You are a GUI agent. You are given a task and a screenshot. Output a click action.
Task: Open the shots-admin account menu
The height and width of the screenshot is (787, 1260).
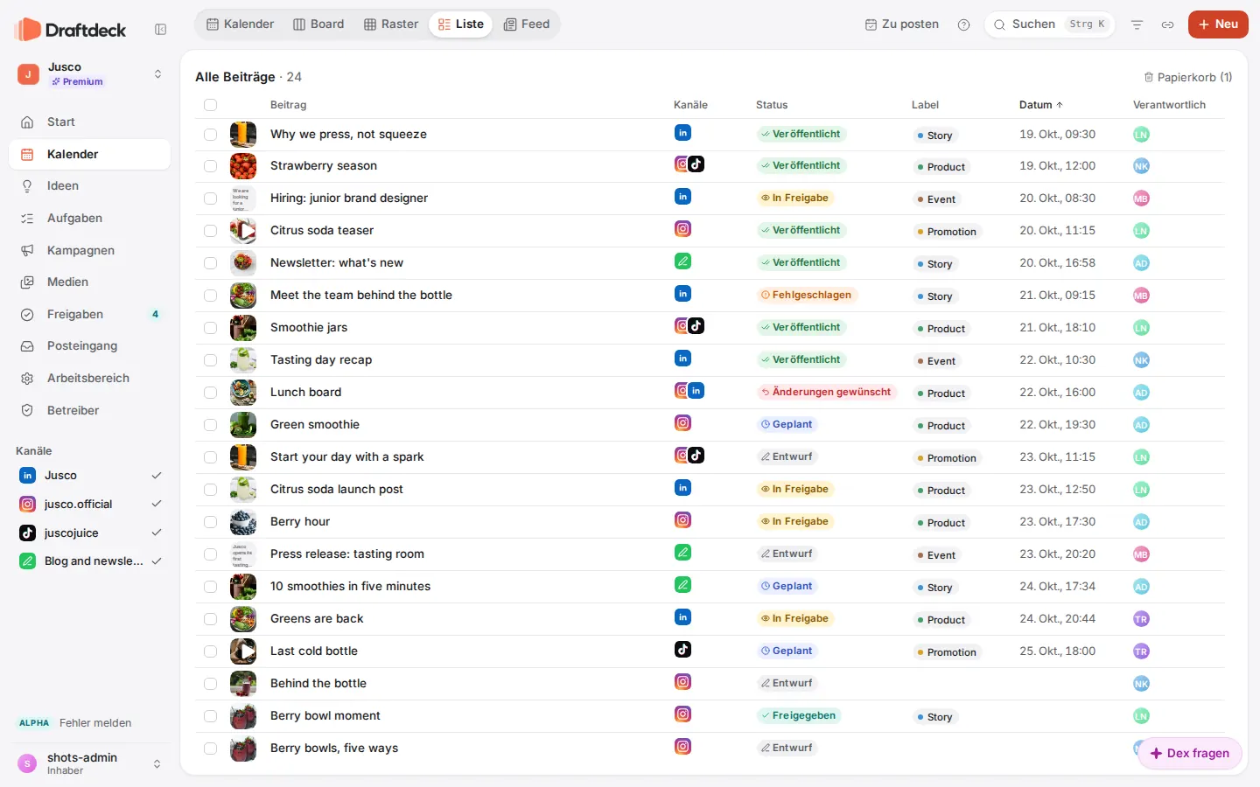(90, 763)
